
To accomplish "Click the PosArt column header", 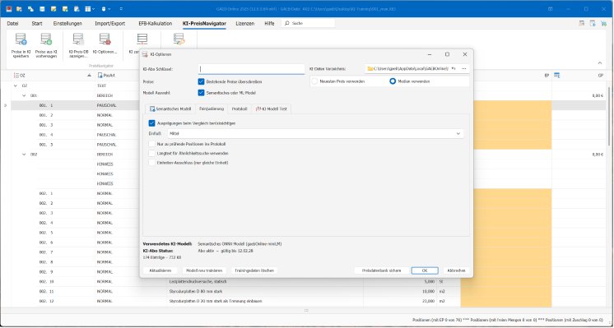I will pyautogui.click(x=109, y=76).
